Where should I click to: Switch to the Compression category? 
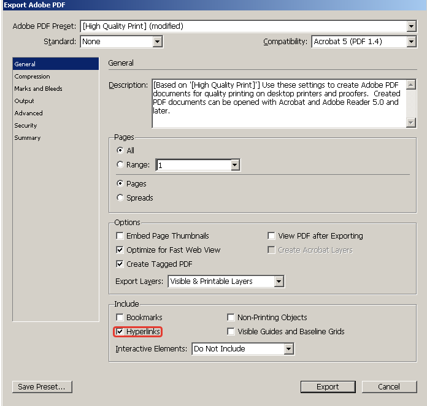[56, 77]
